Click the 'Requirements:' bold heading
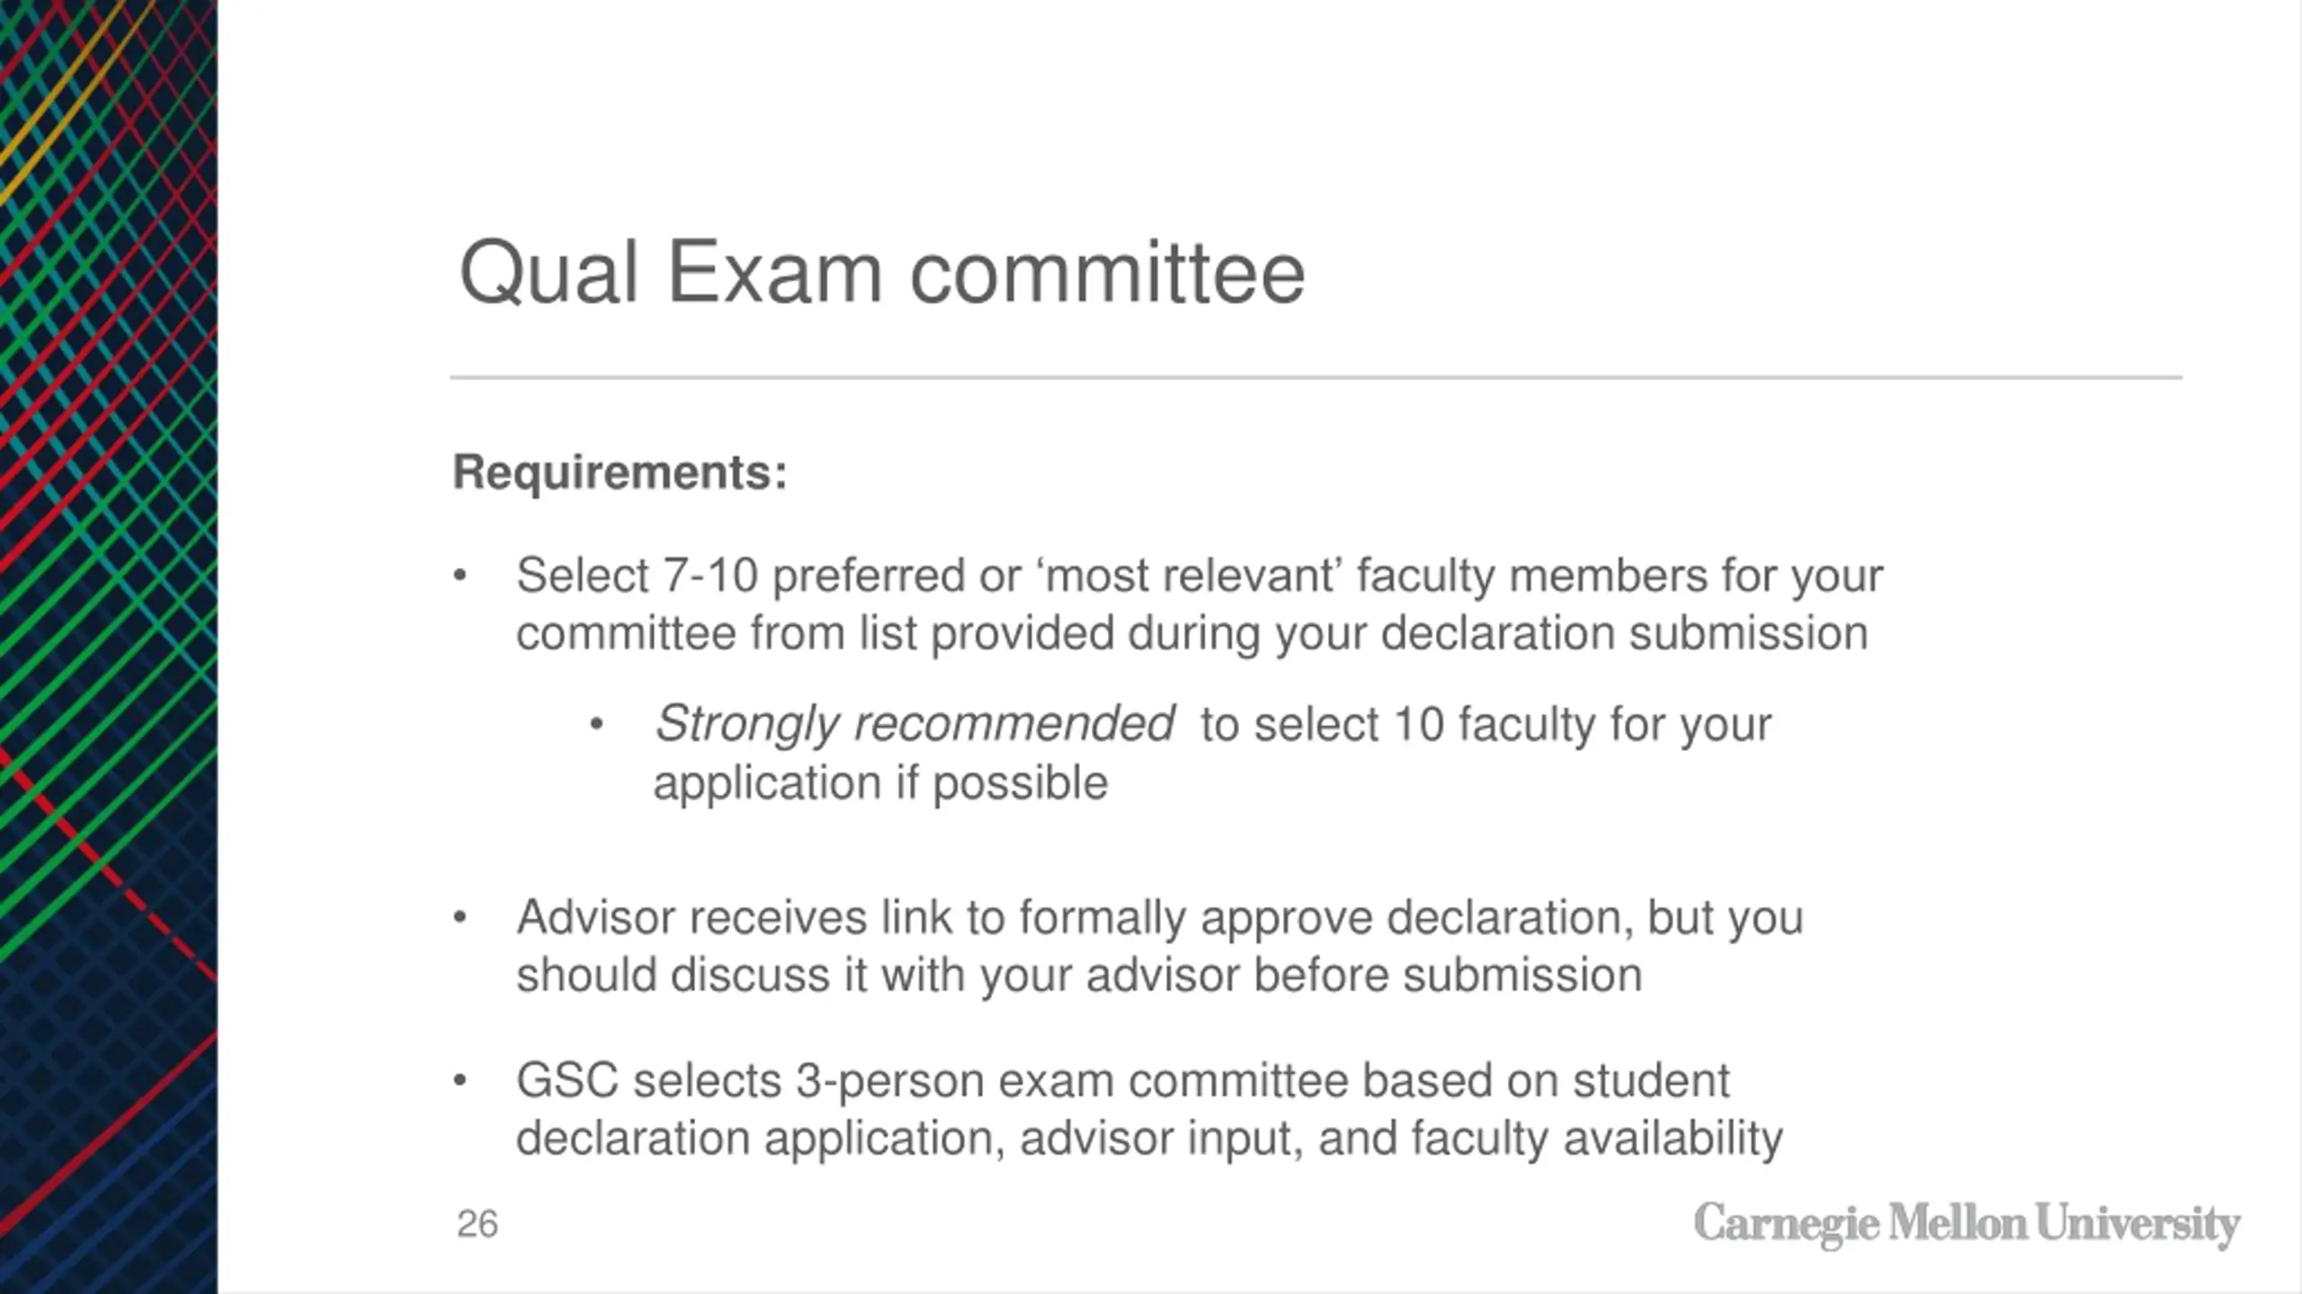 point(620,472)
